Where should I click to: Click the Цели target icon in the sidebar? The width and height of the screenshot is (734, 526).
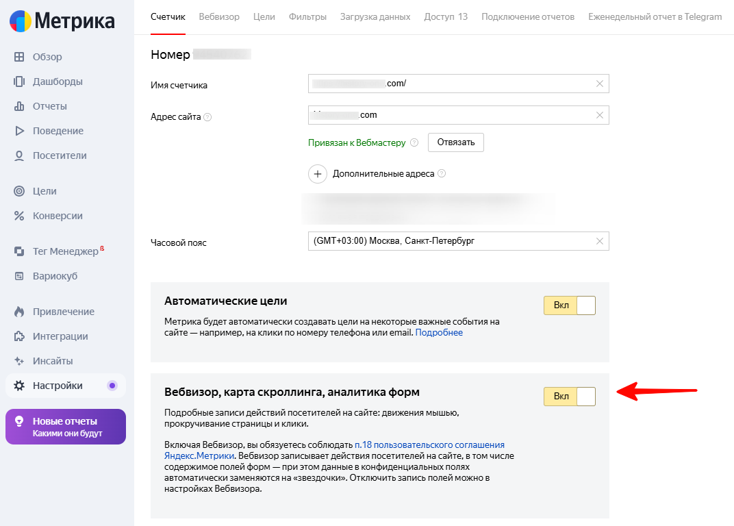tap(19, 191)
